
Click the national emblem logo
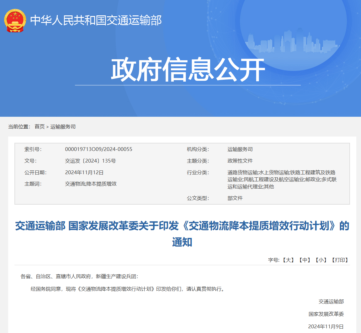pos(15,20)
